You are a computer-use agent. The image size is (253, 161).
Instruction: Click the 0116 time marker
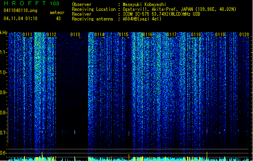[x=148, y=35]
